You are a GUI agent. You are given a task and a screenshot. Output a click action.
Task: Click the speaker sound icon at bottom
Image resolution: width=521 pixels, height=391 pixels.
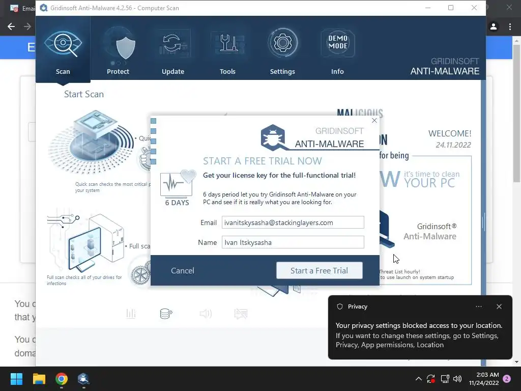click(206, 313)
